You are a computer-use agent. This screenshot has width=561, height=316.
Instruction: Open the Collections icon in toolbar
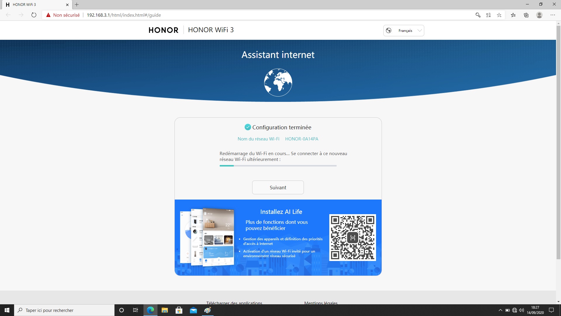[x=526, y=15]
